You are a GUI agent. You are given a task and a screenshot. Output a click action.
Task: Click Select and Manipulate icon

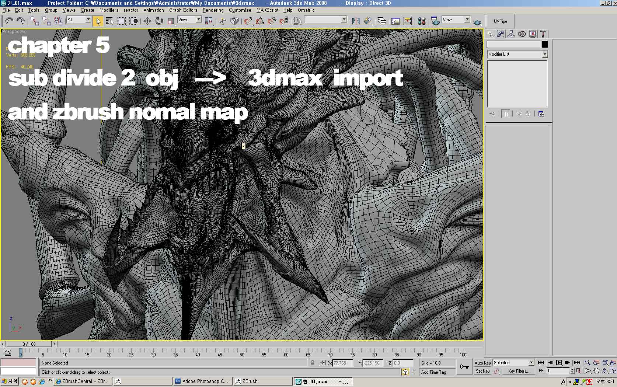pyautogui.click(x=222, y=21)
